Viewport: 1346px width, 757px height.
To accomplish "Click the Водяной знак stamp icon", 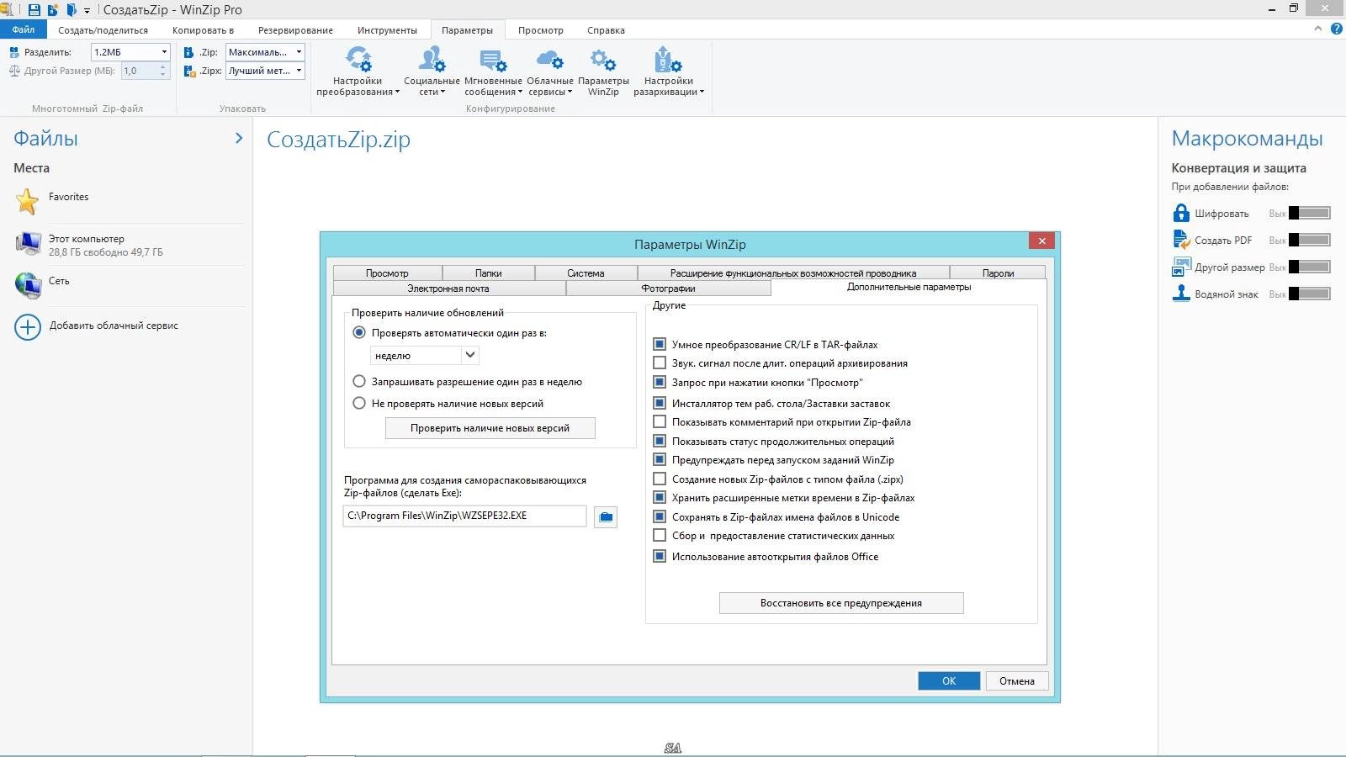I will [1181, 294].
